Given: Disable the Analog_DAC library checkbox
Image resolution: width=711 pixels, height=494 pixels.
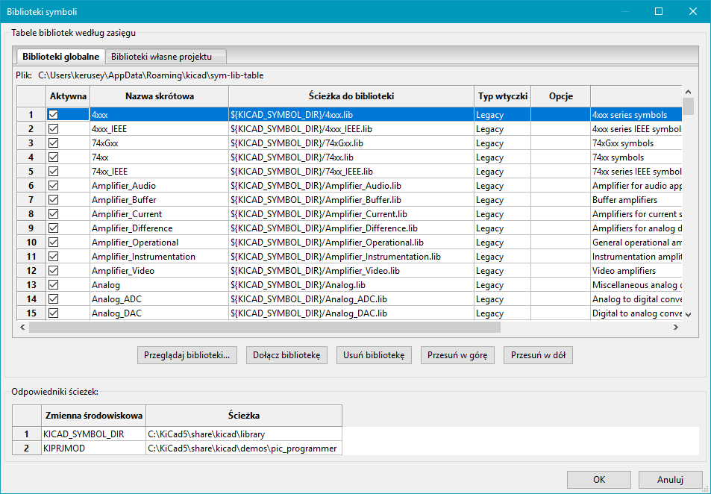Looking at the screenshot, I should coord(54,313).
